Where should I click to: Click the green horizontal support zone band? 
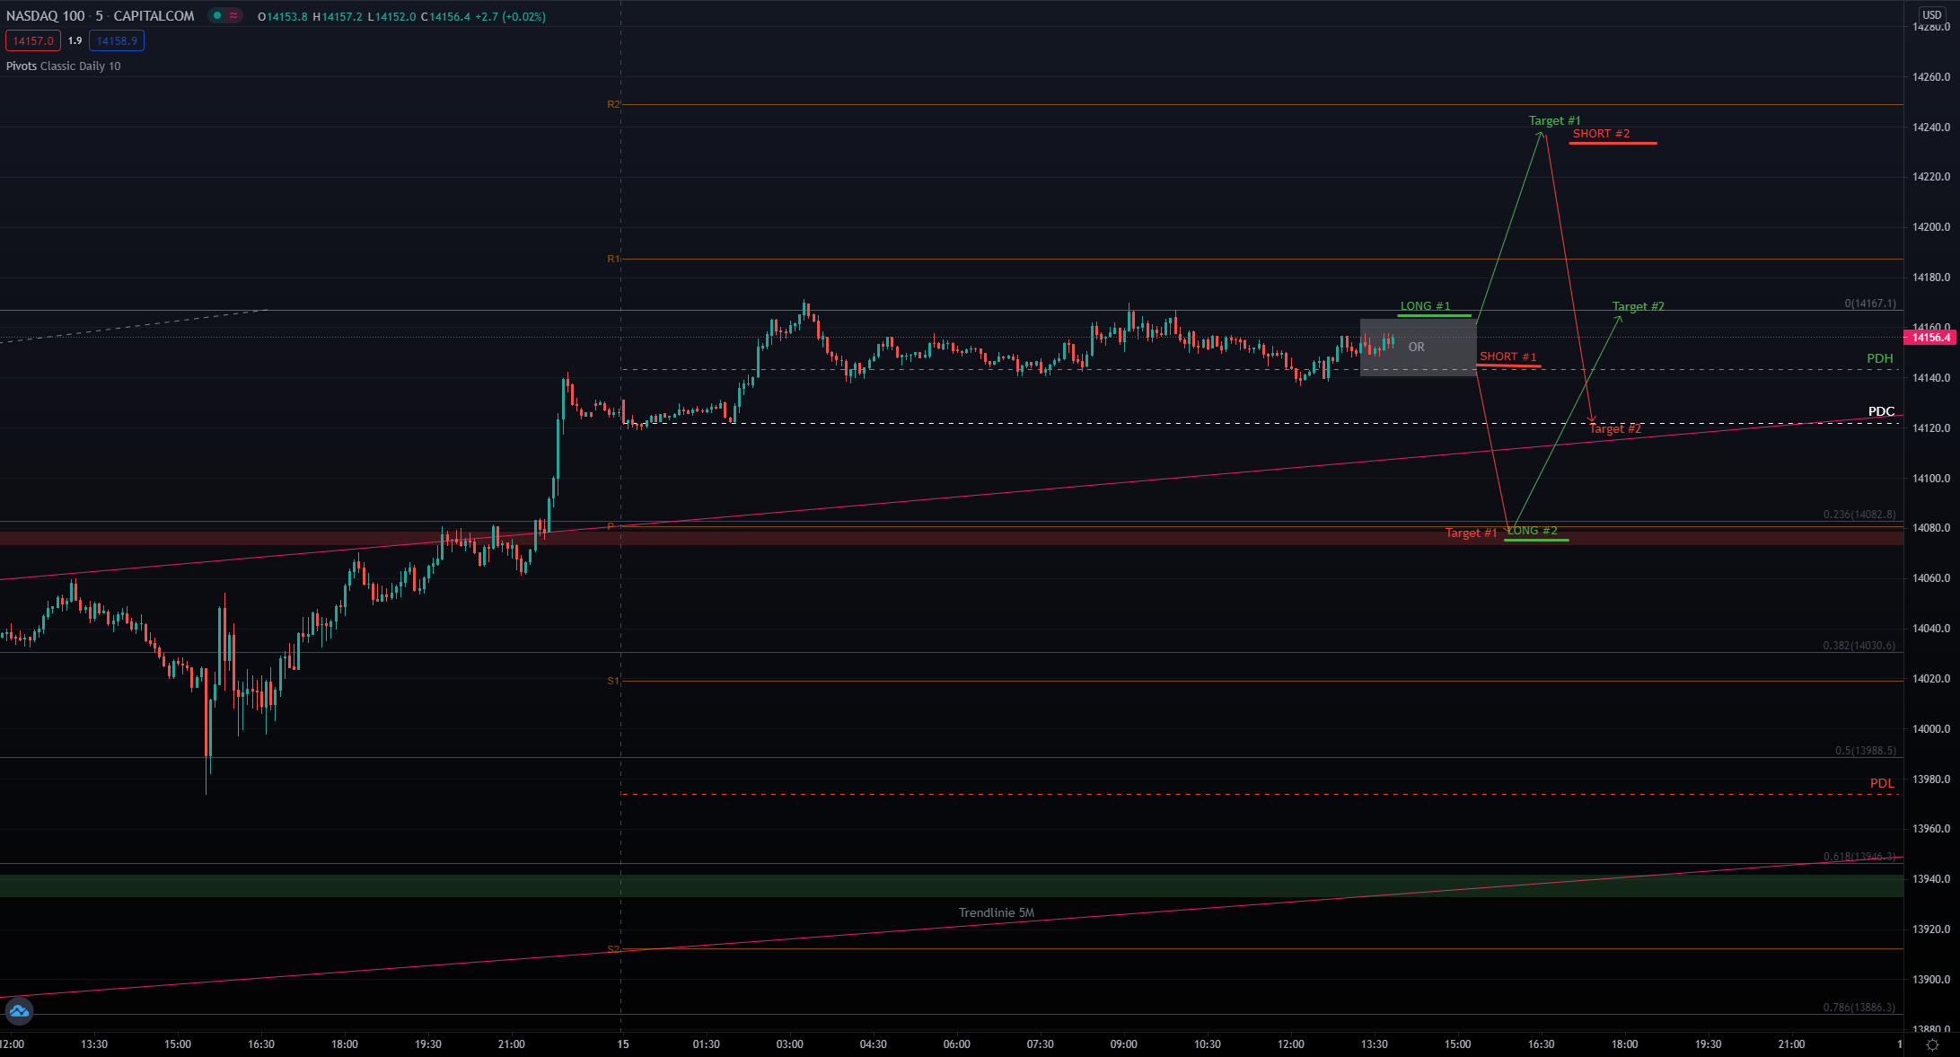(898, 885)
